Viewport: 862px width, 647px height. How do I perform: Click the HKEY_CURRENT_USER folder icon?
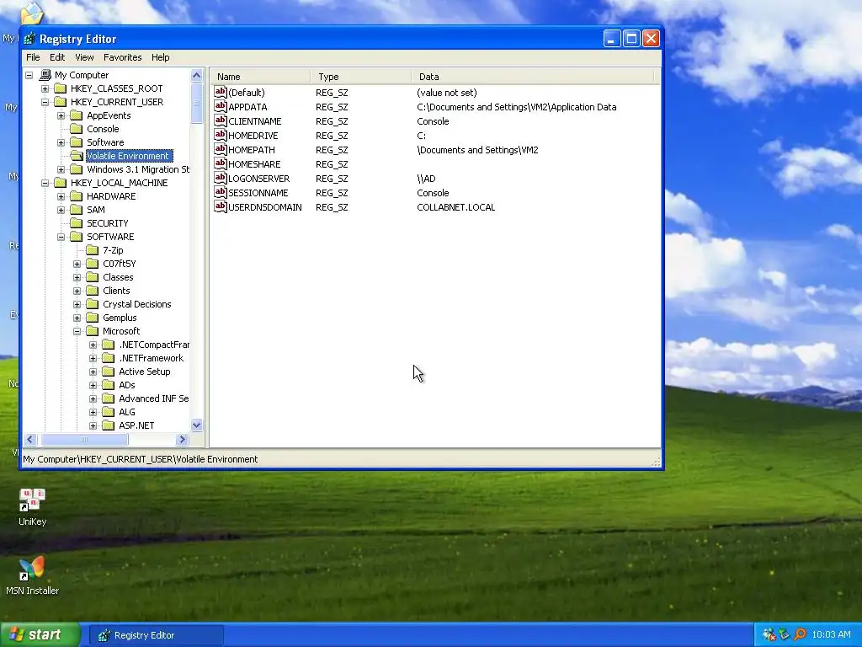(61, 102)
